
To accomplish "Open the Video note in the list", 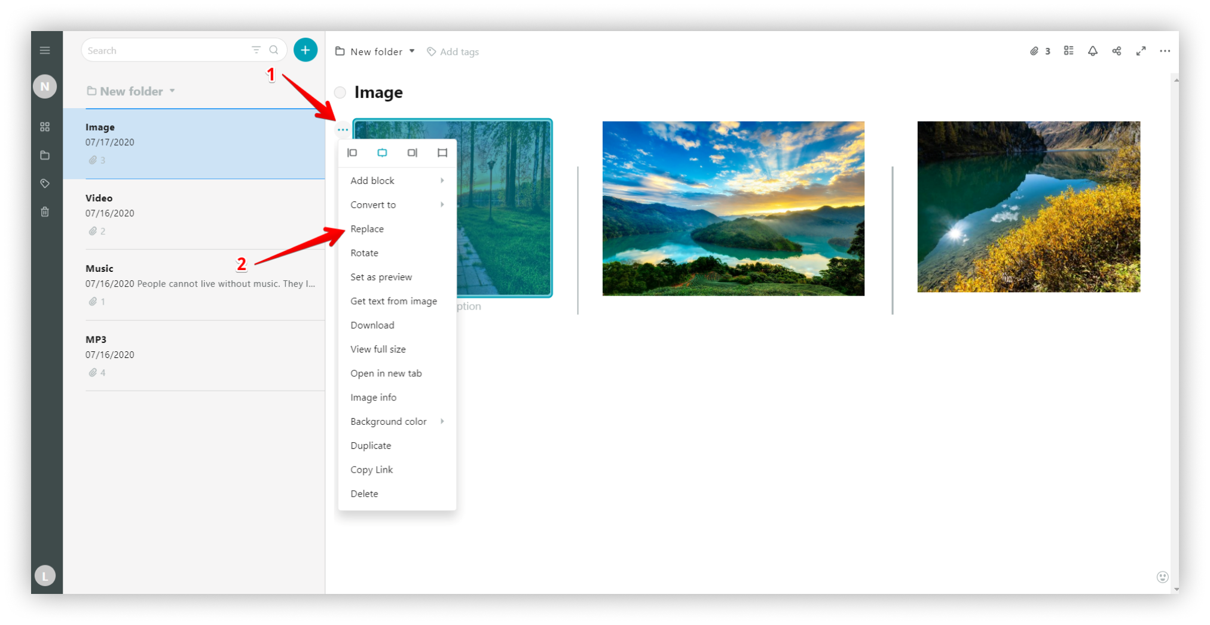I will pos(194,214).
